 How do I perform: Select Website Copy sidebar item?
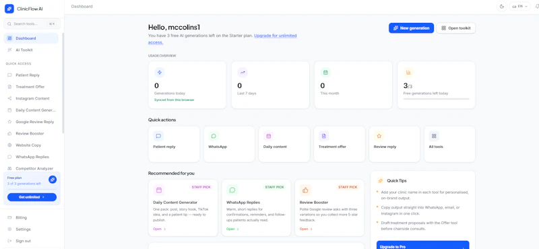tap(31, 145)
